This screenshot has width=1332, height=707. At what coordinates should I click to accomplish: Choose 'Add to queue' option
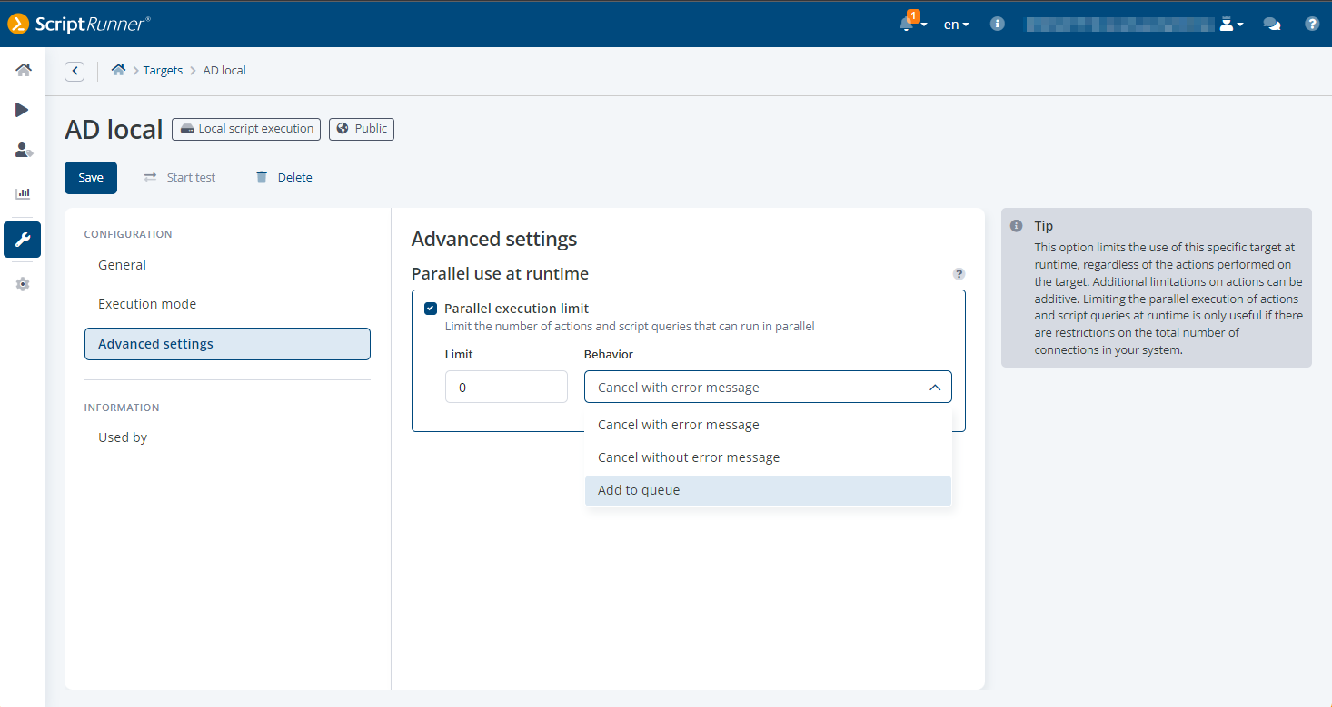click(768, 490)
